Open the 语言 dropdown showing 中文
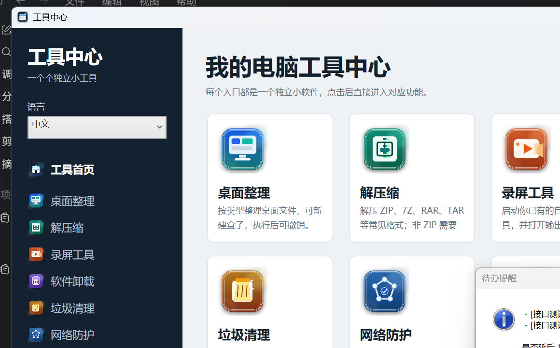 97,127
